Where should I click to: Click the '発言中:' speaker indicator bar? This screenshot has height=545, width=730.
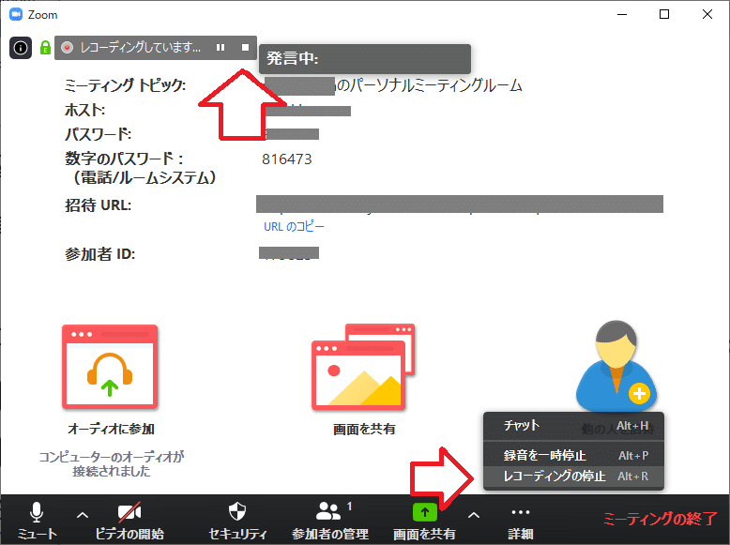pyautogui.click(x=365, y=59)
